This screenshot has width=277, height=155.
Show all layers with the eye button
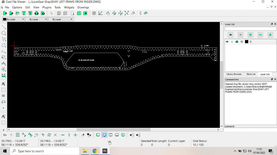230,35
